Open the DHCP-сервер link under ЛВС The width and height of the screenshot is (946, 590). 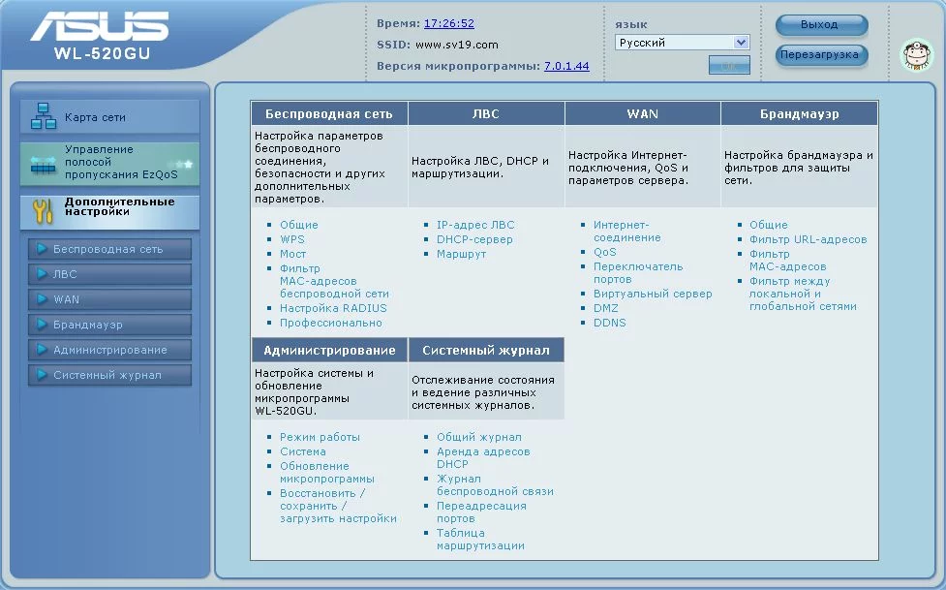(474, 239)
